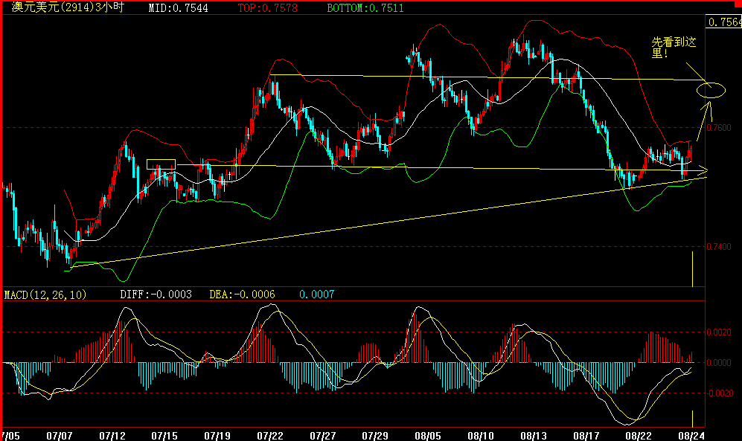This screenshot has width=742, height=441.
Task: Click the 0.7400 price axis label
Action: [719, 247]
